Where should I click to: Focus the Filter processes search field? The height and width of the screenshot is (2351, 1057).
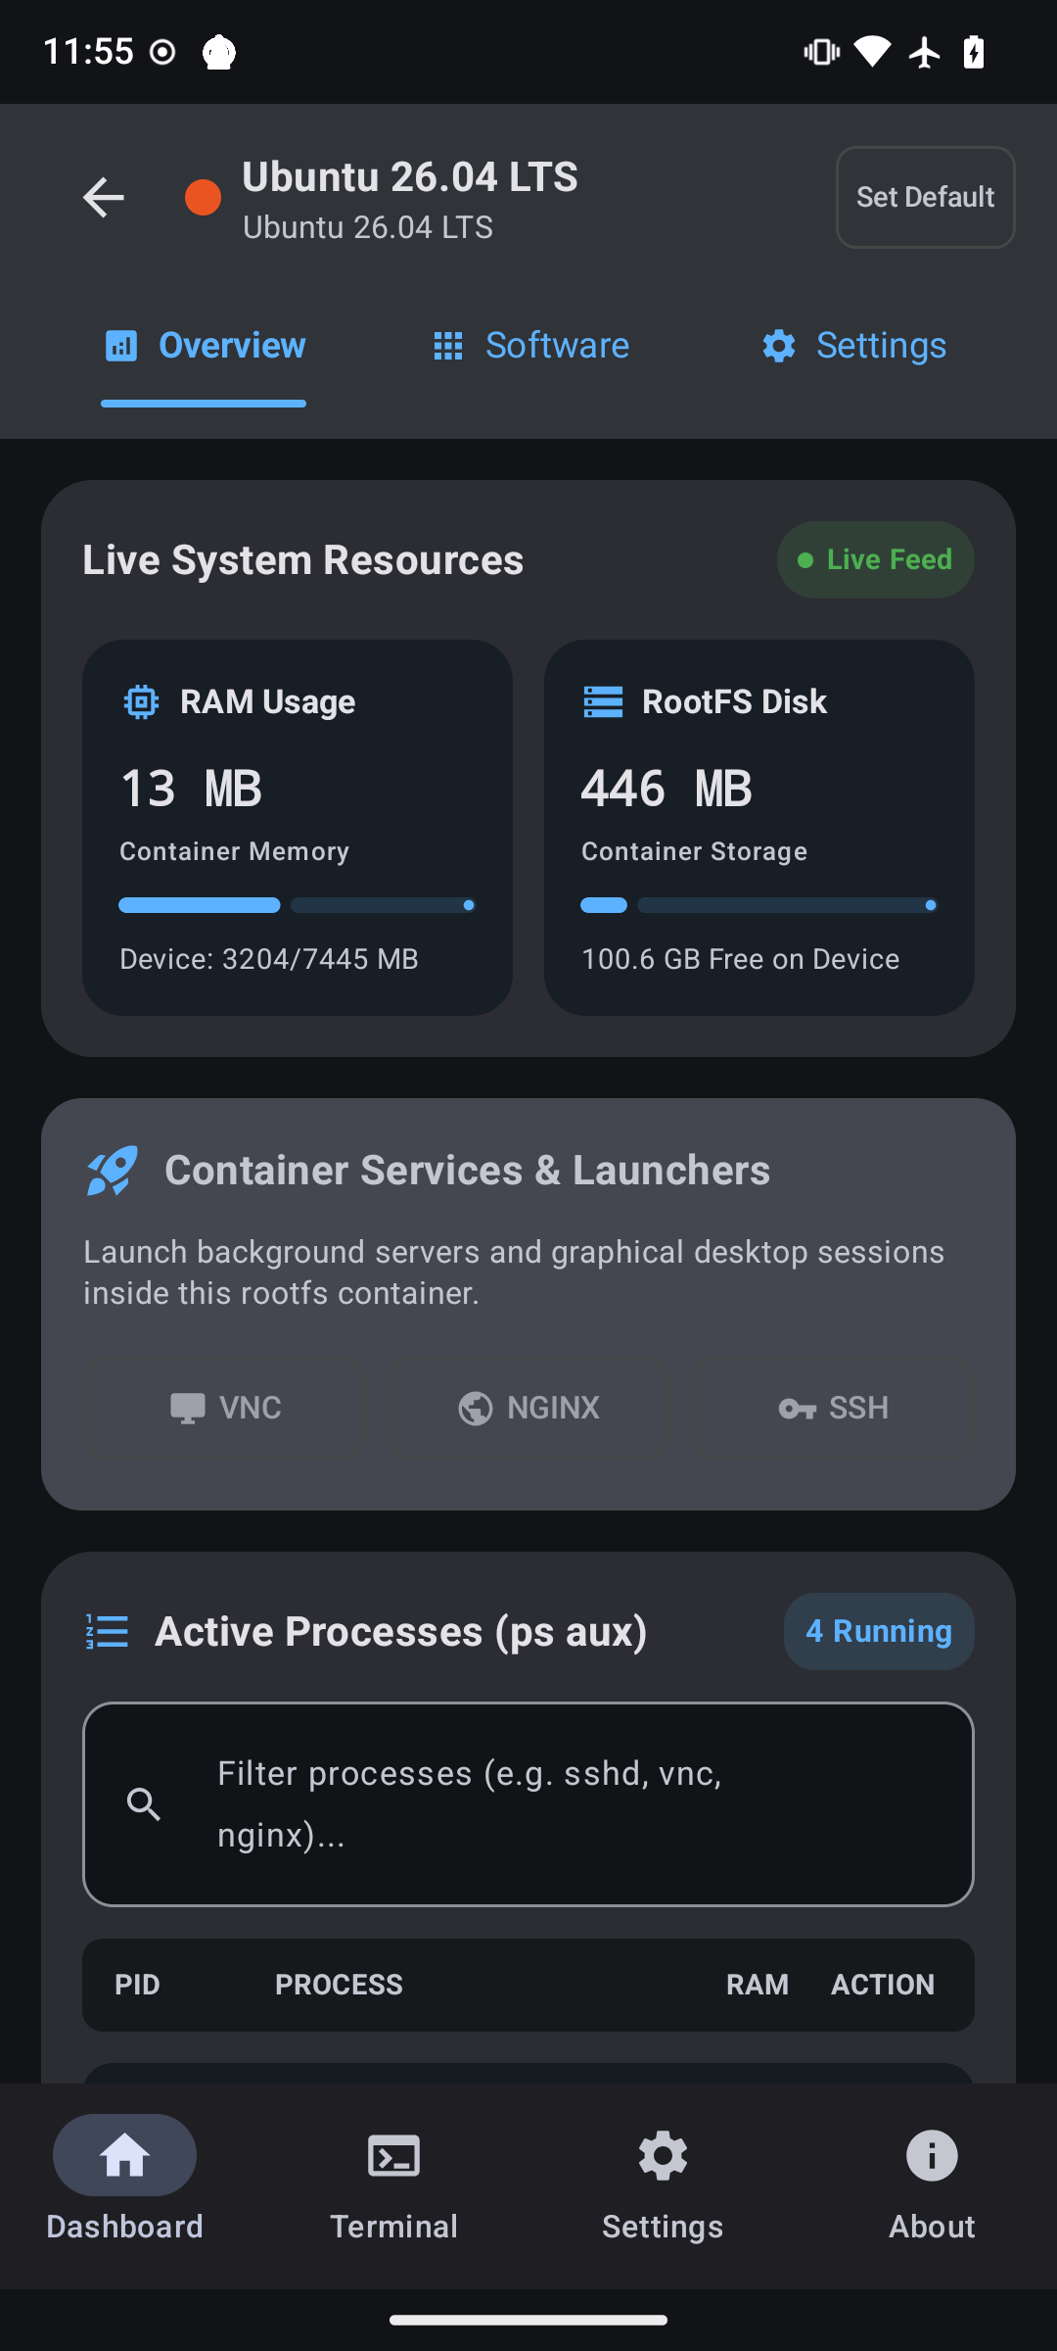click(x=528, y=1804)
